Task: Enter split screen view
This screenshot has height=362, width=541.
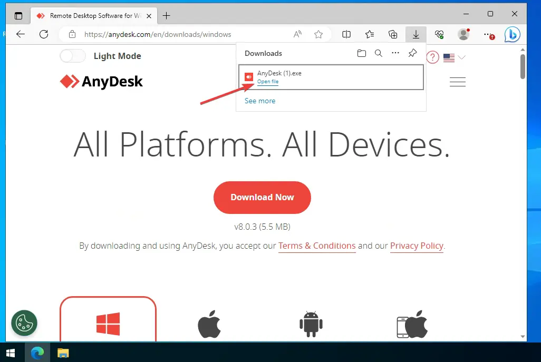Action: [x=346, y=34]
